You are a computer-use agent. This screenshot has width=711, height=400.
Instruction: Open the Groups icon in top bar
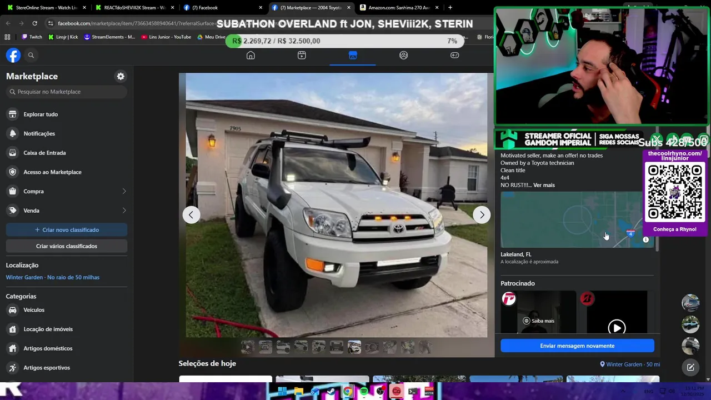point(404,55)
